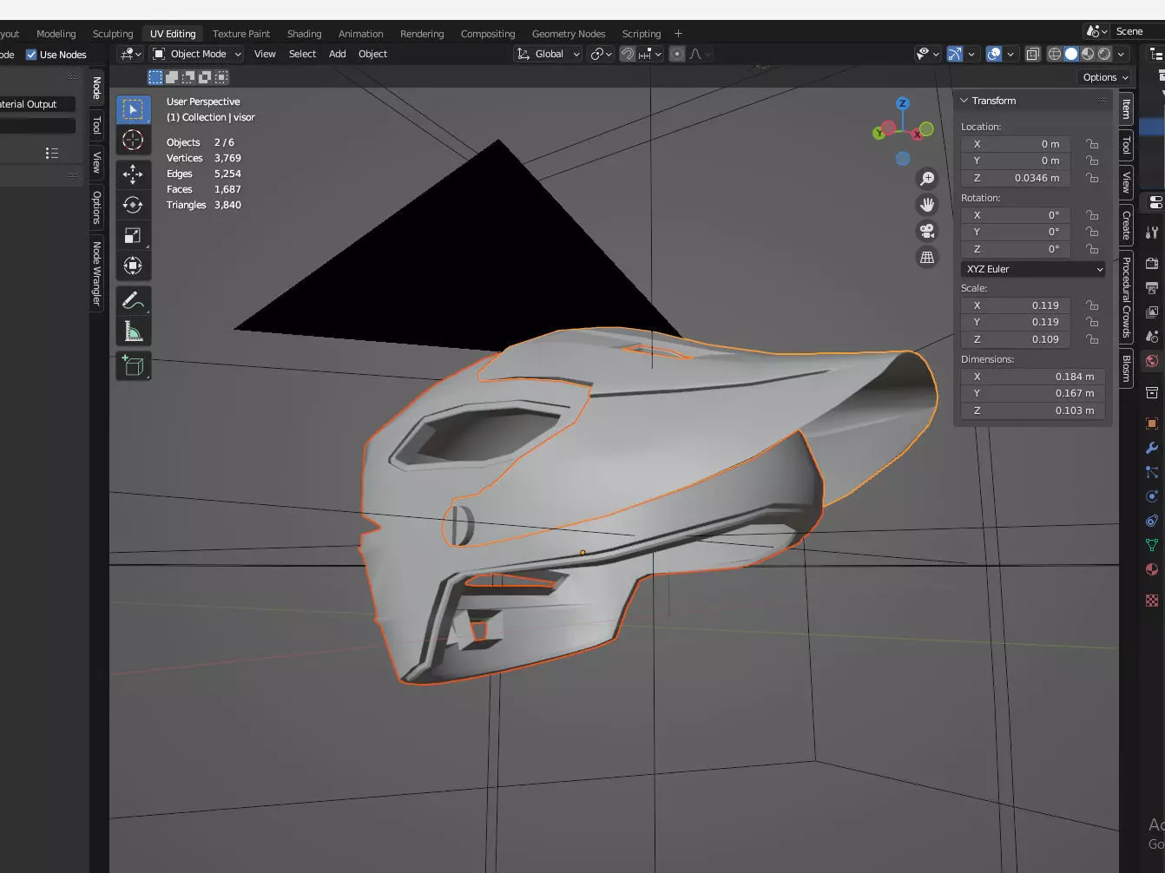
Task: Open Render properties tab
Action: click(x=1152, y=264)
